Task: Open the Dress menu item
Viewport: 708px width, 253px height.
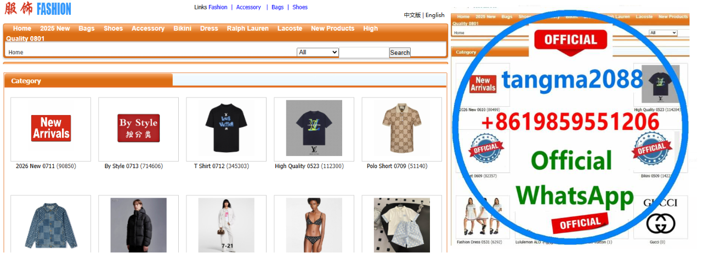Action: point(209,28)
